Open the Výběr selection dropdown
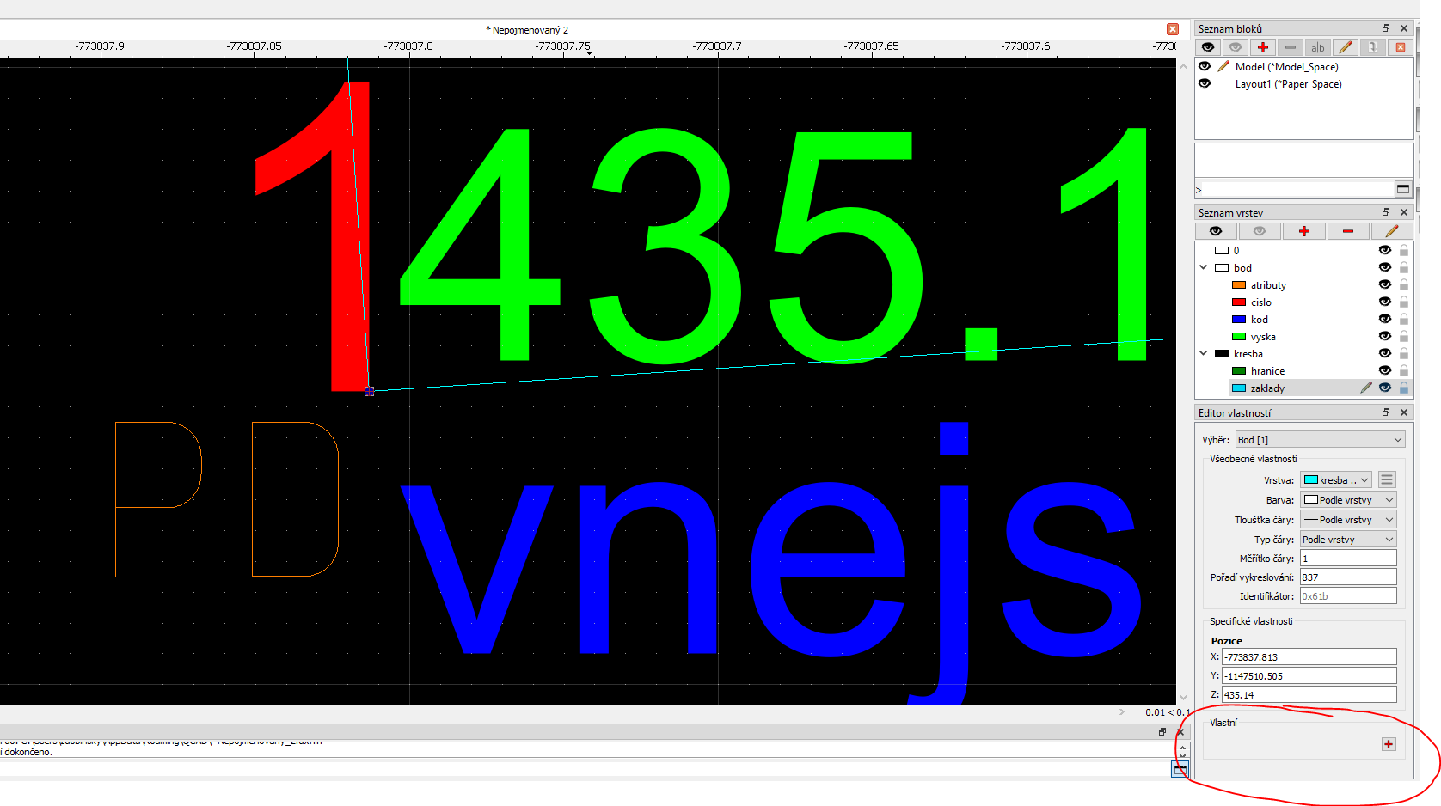This screenshot has height=806, width=1441. (1320, 440)
